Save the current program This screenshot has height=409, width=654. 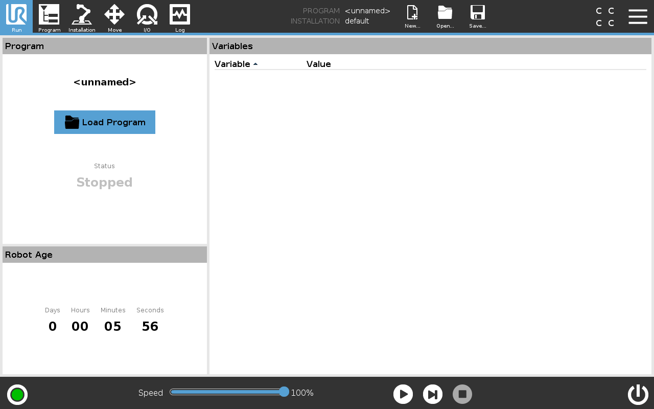[478, 17]
